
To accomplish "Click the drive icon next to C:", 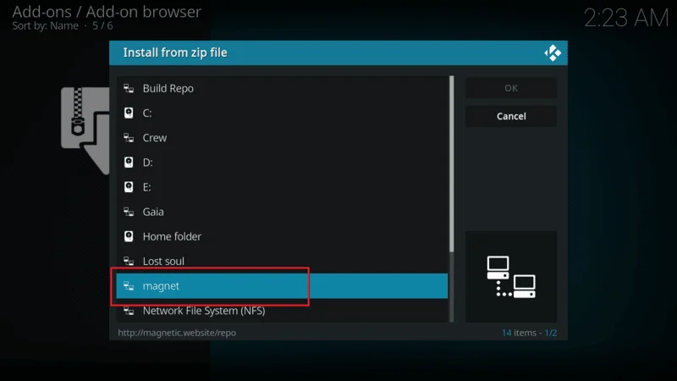I will (x=129, y=113).
